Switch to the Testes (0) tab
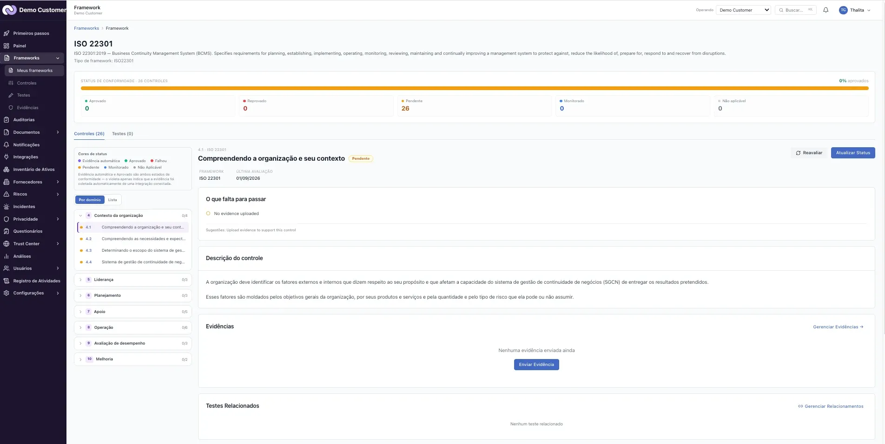 coord(122,134)
